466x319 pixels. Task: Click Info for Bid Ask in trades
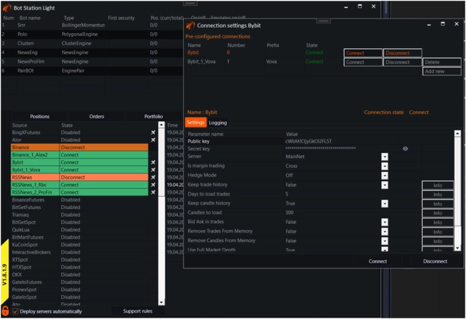[438, 223]
